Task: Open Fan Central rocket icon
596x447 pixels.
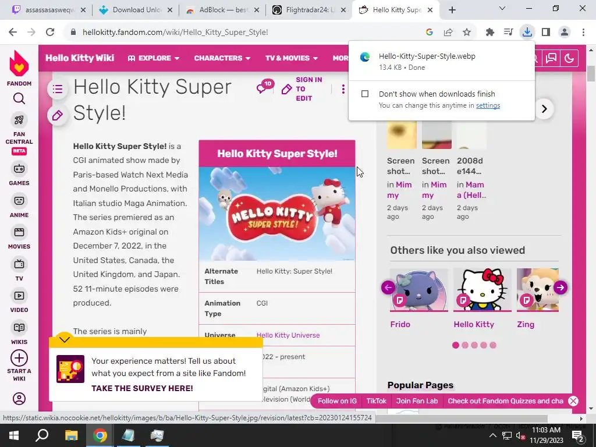Action: [x=19, y=120]
